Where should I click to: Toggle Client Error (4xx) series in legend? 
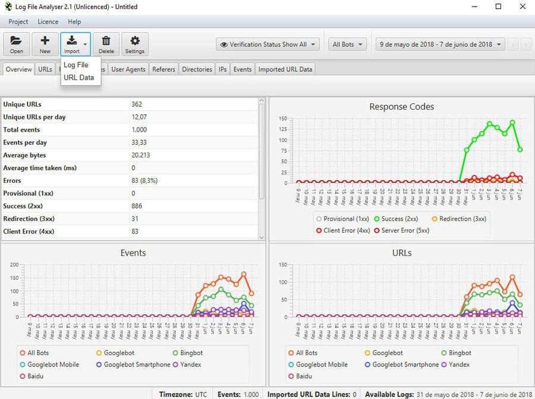click(x=343, y=230)
